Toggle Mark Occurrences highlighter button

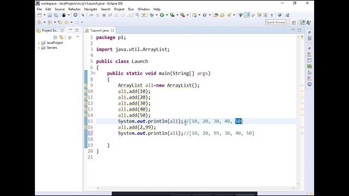pyautogui.click(x=247, y=15)
